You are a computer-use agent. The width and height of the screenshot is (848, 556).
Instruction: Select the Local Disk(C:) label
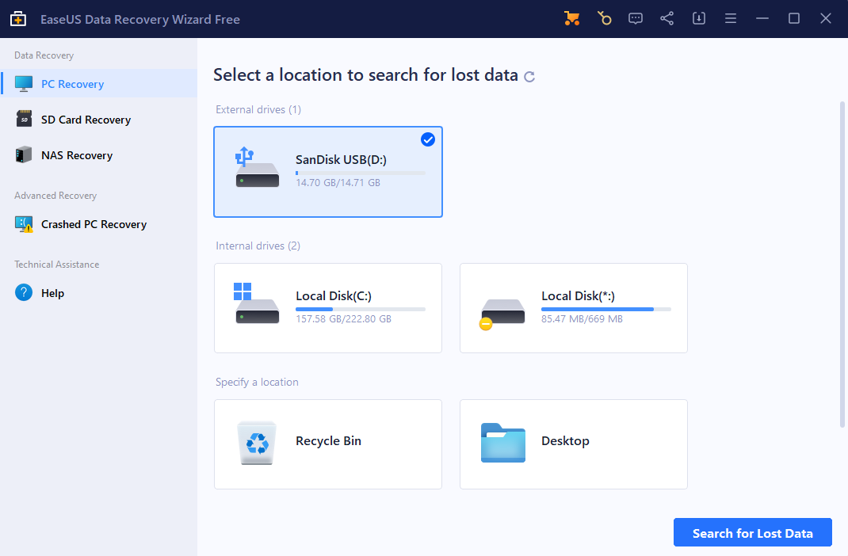[333, 295]
